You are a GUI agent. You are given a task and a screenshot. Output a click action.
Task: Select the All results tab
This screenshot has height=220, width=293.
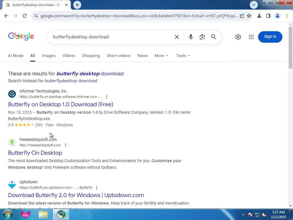coord(33,56)
